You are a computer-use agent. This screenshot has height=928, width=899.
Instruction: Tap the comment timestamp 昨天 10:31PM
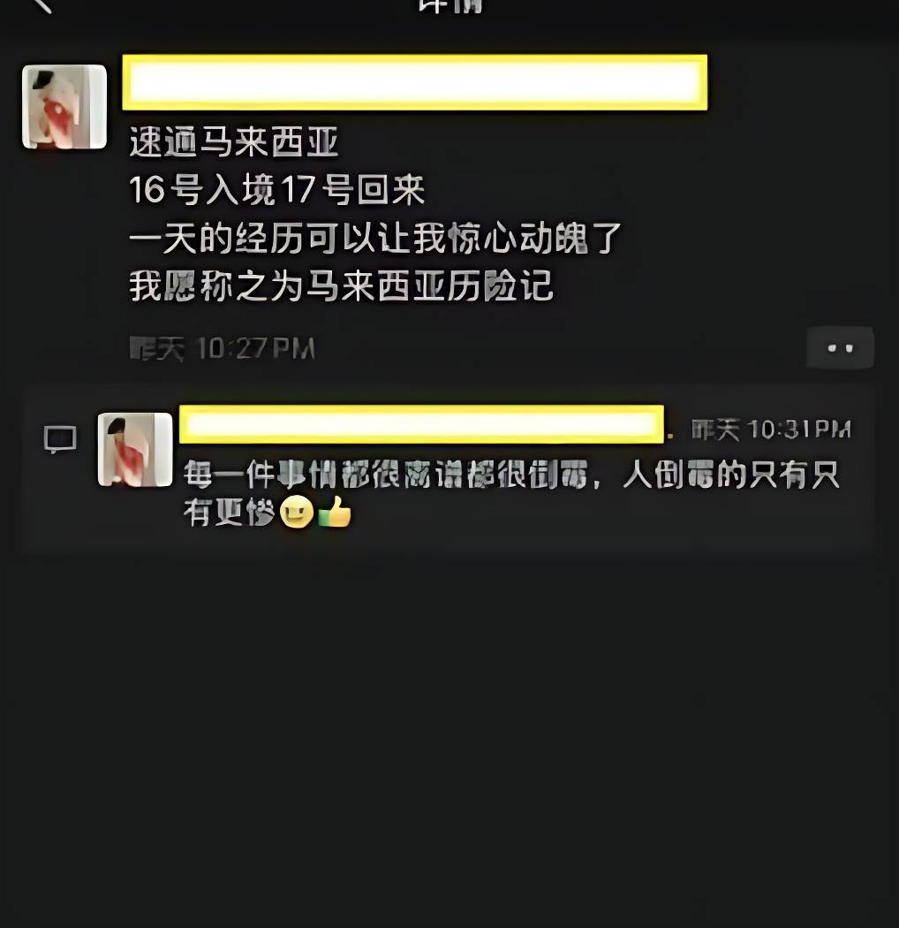point(771,430)
